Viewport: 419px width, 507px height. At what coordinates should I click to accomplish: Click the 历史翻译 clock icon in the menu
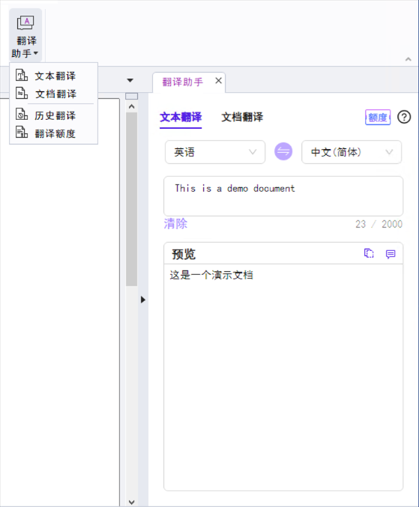[x=22, y=115]
